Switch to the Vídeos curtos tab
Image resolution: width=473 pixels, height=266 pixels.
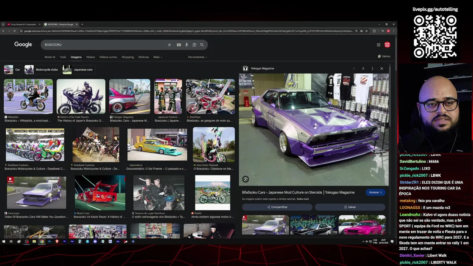click(108, 57)
